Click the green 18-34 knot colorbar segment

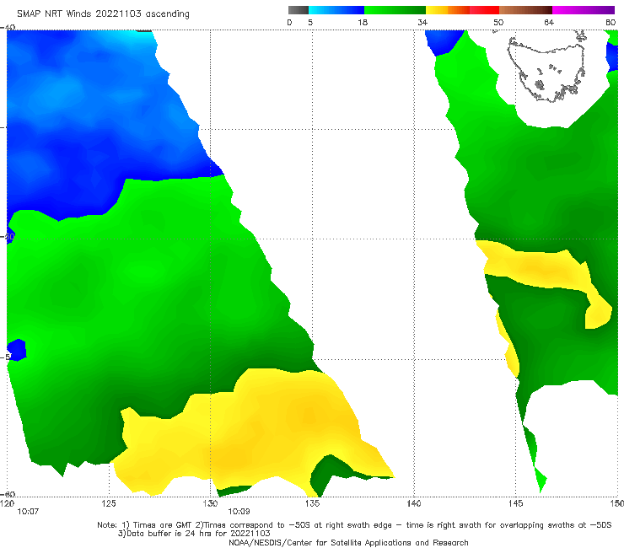[395, 10]
